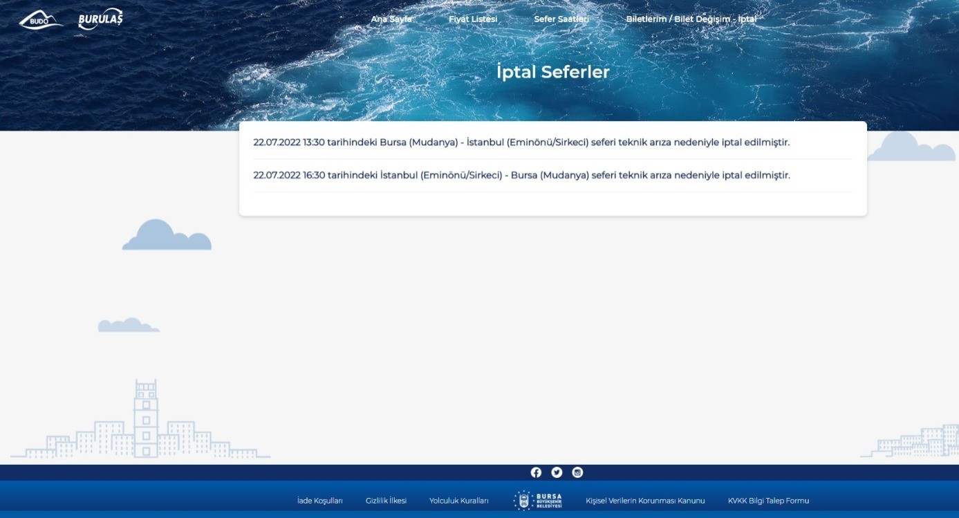959x518 pixels.
Task: Click the BURULAŞ logo
Action: [x=100, y=19]
